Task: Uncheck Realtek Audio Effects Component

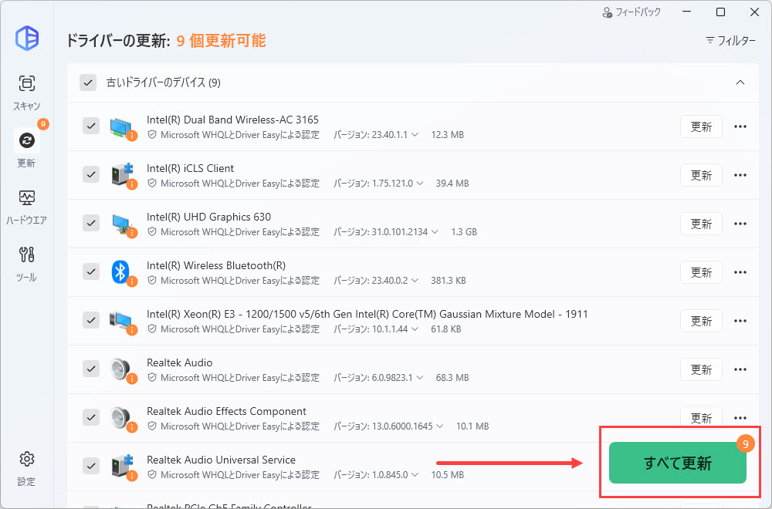Action: pos(91,417)
